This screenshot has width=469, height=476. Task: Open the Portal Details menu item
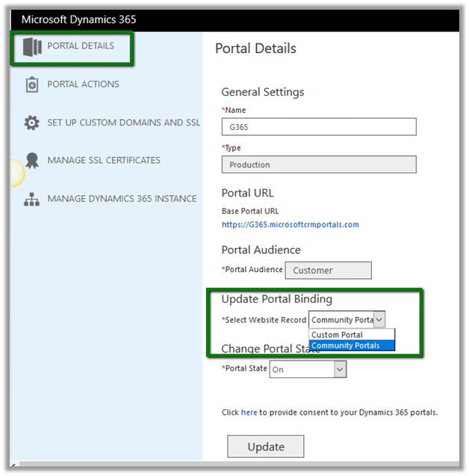coord(81,46)
